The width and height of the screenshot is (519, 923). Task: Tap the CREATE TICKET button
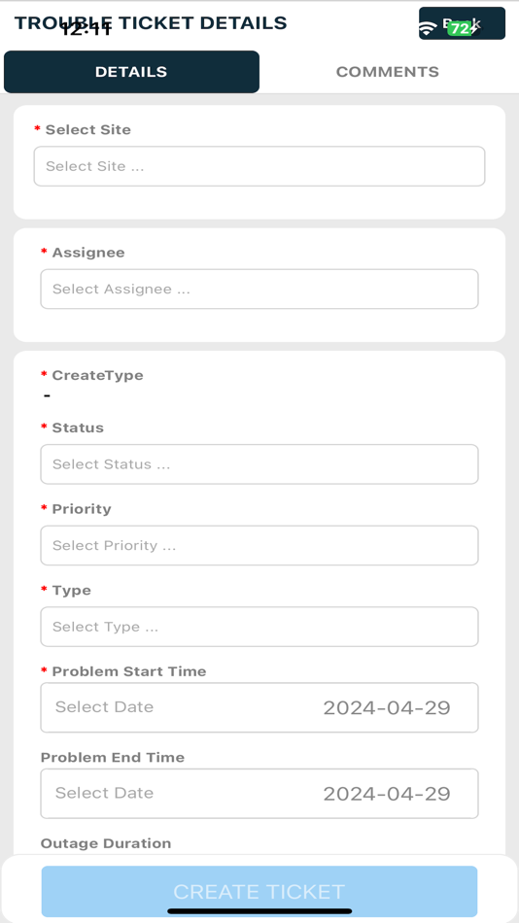[x=259, y=891]
